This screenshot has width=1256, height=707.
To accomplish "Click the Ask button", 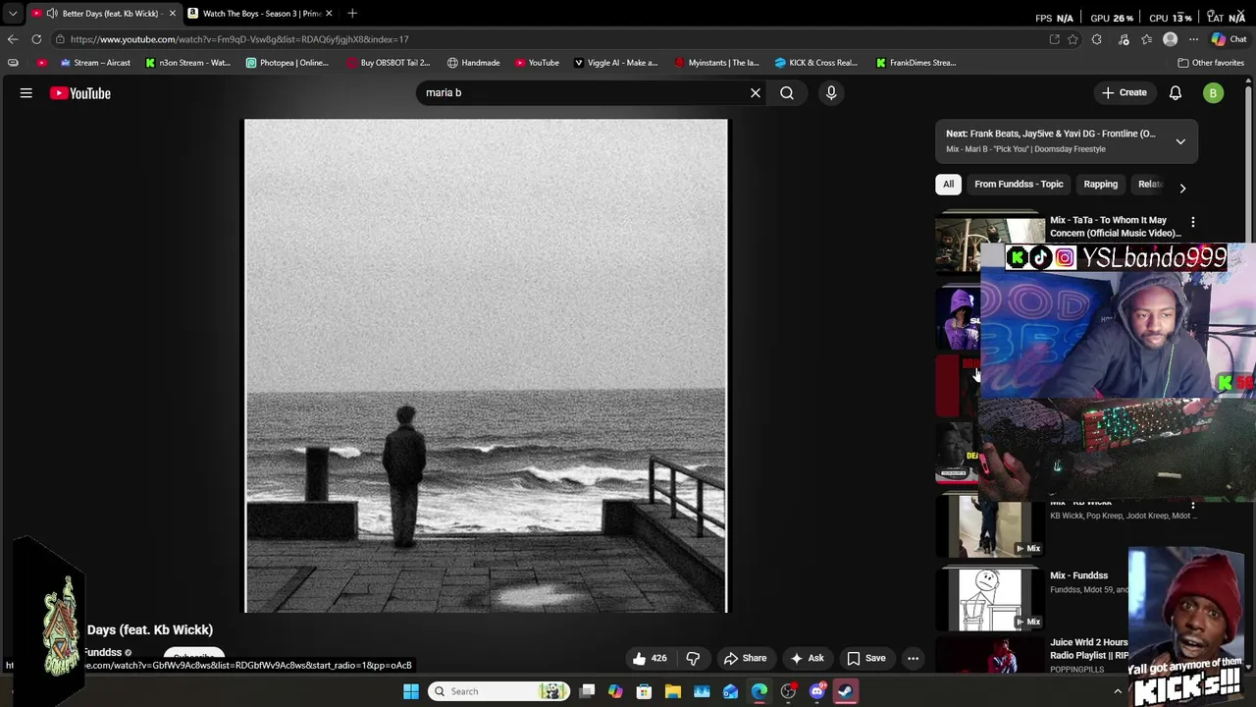I will pyautogui.click(x=807, y=658).
